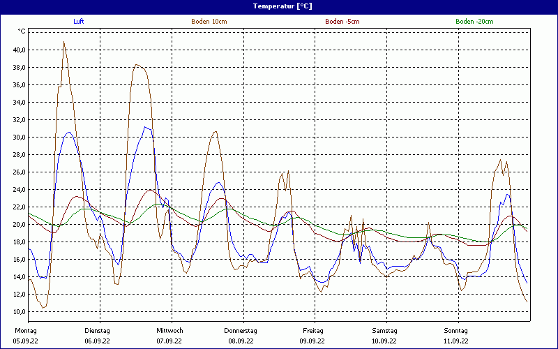Click the date label 05.09.22
The width and height of the screenshot is (558, 349).
[x=26, y=341]
